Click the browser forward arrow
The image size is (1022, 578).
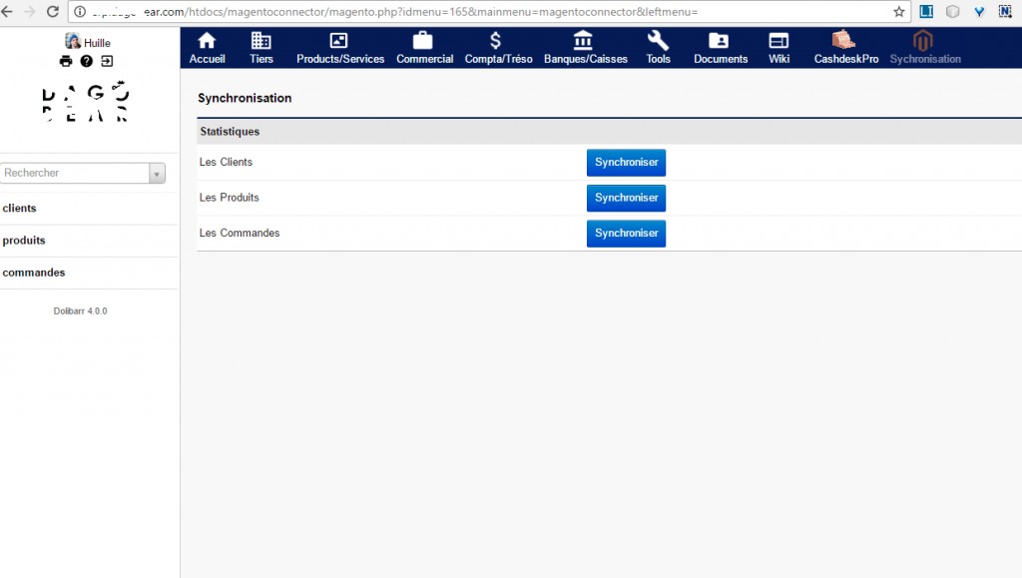coord(29,12)
